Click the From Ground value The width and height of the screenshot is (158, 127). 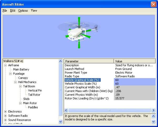pos(123,69)
